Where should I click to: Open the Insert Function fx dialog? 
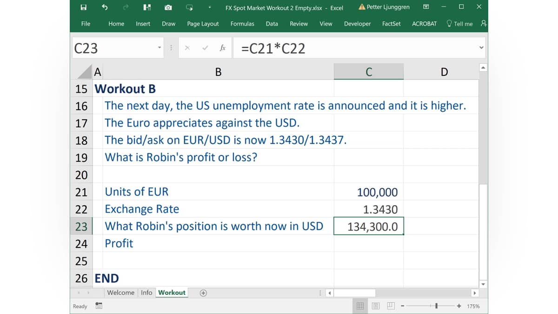click(223, 48)
